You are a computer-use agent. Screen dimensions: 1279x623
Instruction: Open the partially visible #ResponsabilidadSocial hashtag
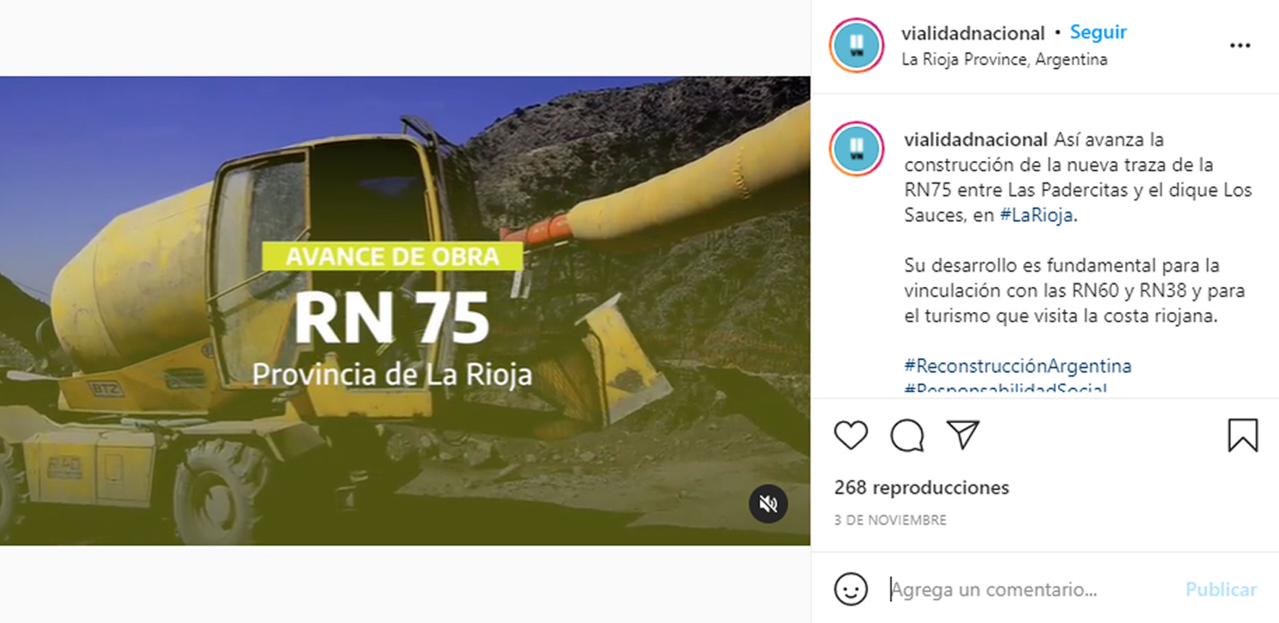1005,387
